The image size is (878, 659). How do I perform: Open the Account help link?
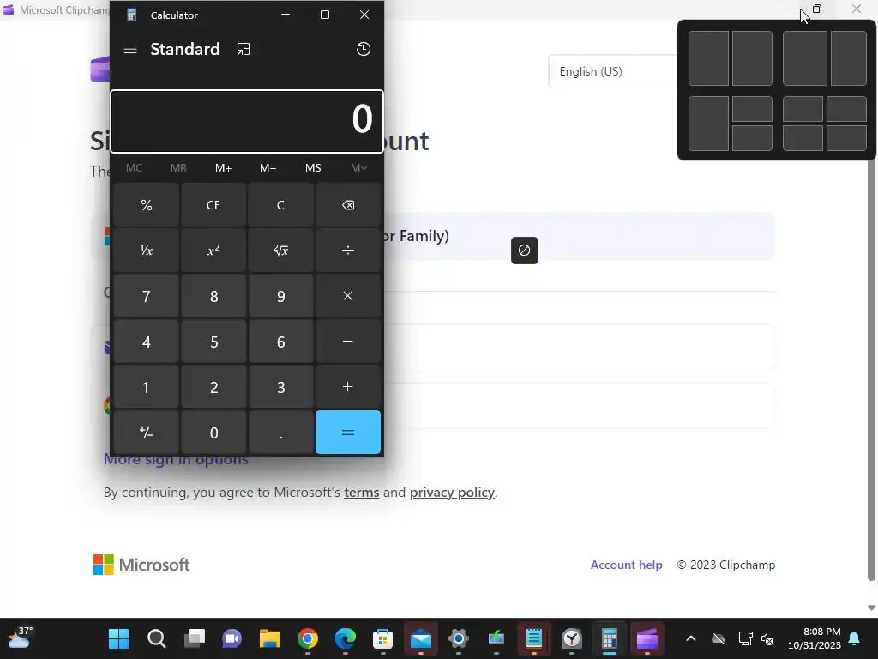(626, 565)
